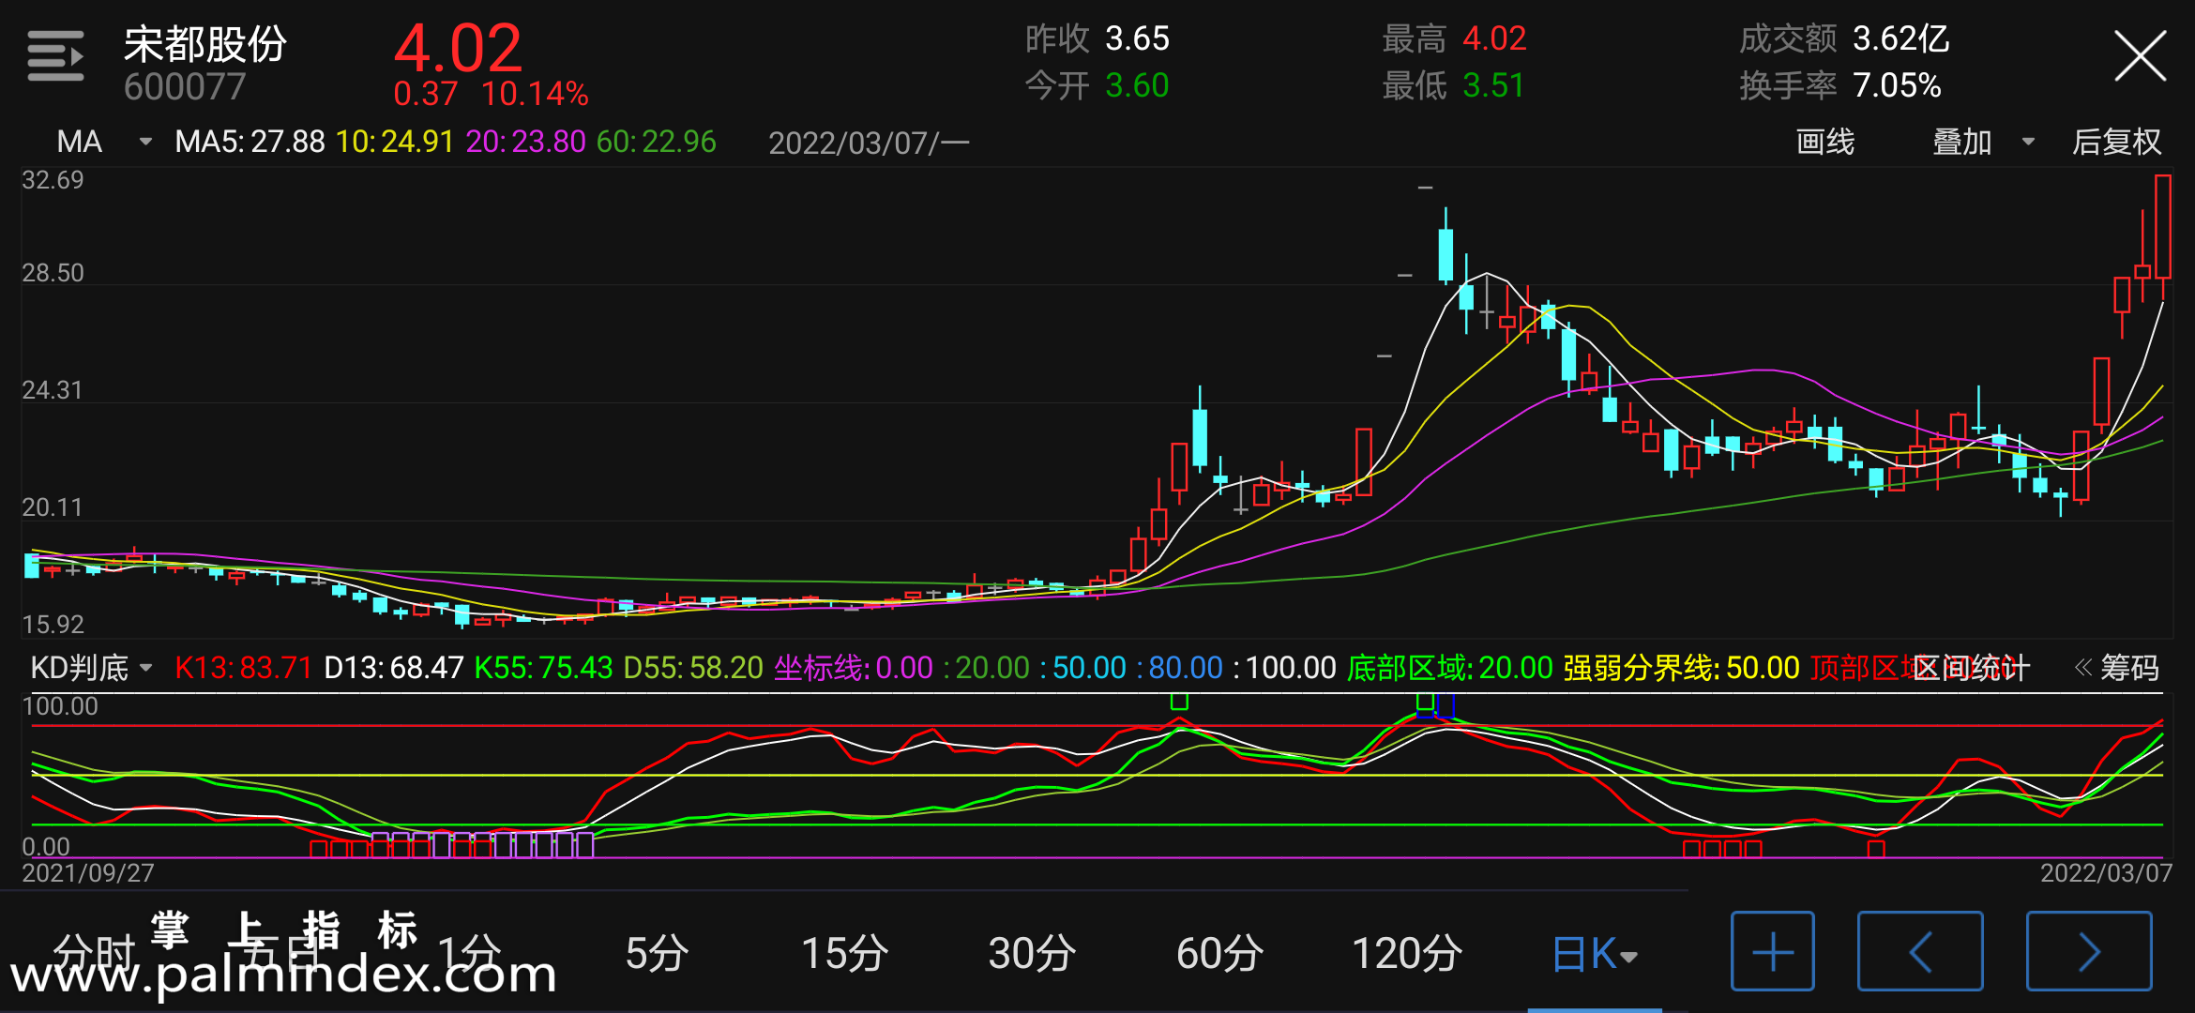Select the D13: 68.47 indicator value

coord(394,668)
